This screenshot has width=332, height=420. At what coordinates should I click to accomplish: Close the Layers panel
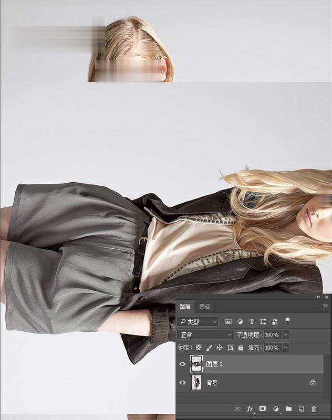tap(327, 297)
